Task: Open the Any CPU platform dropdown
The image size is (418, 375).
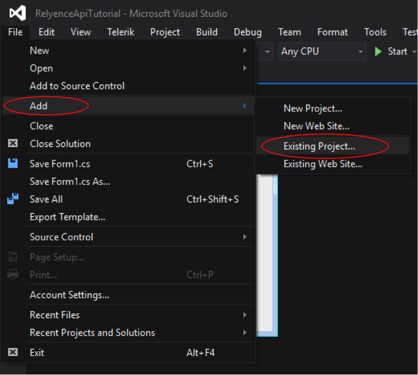Action: pos(322,51)
